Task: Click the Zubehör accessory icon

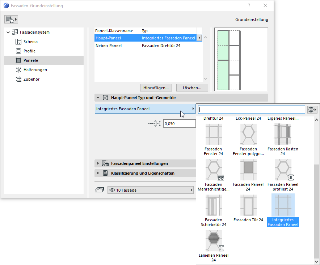Action: [18, 79]
